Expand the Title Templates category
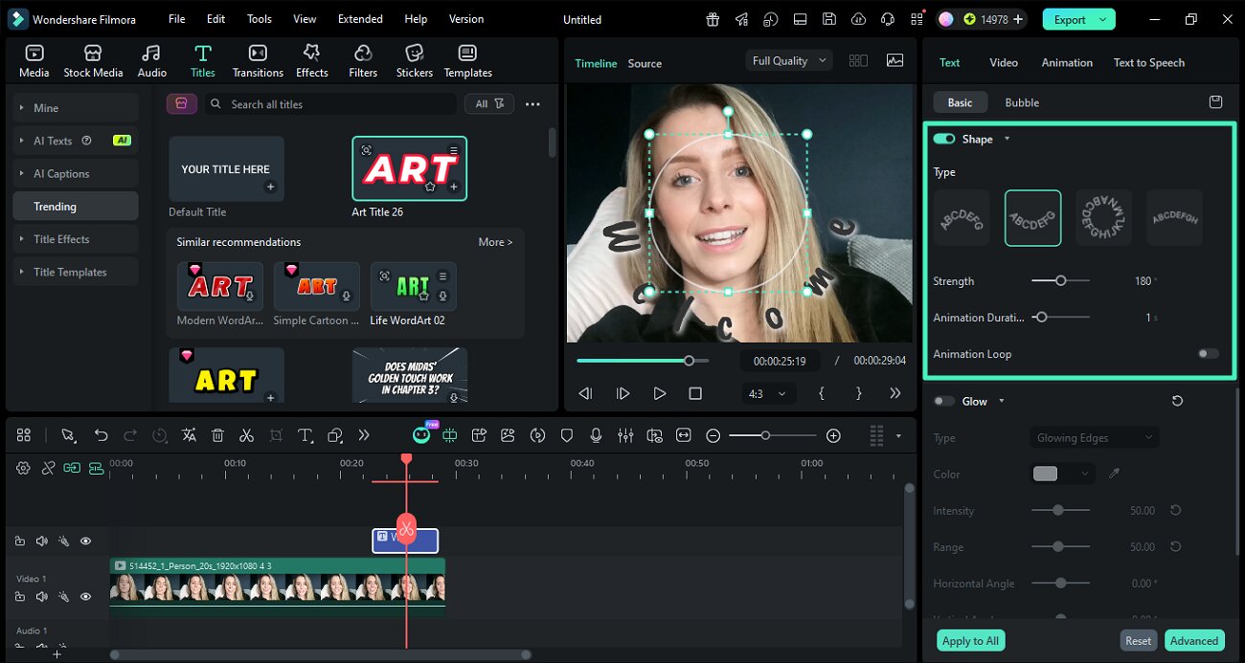The height and width of the screenshot is (663, 1245). [x=76, y=272]
